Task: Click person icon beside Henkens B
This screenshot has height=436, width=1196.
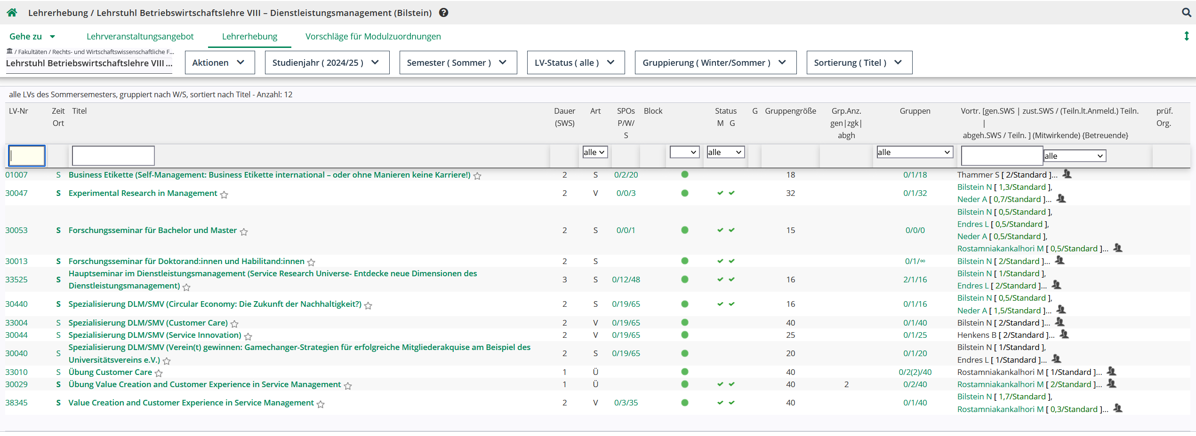Action: 1064,335
